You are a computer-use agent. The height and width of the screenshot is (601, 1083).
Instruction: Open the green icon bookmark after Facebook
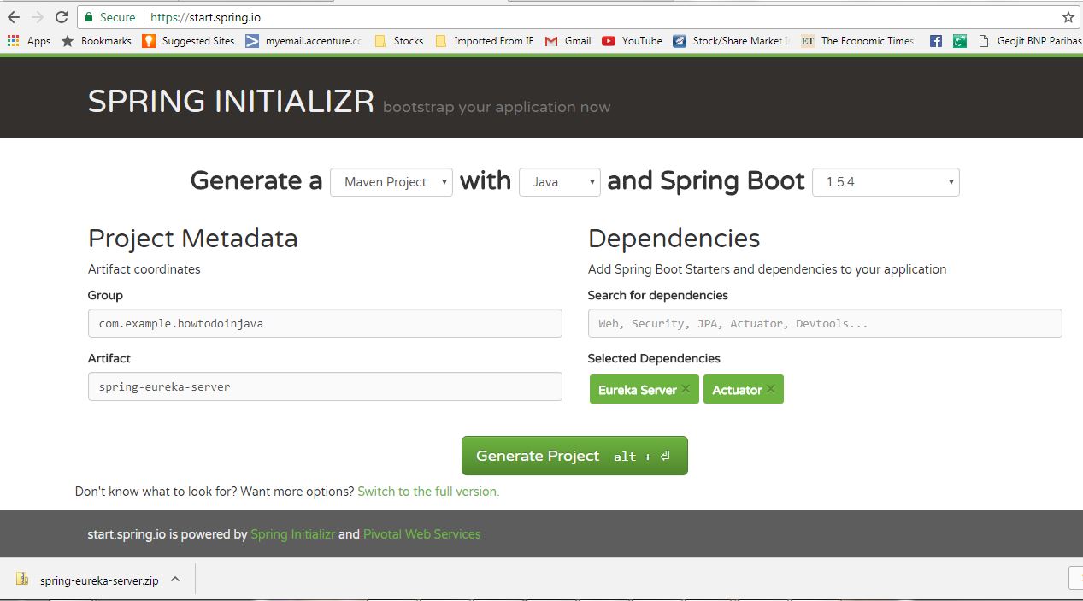coord(960,41)
